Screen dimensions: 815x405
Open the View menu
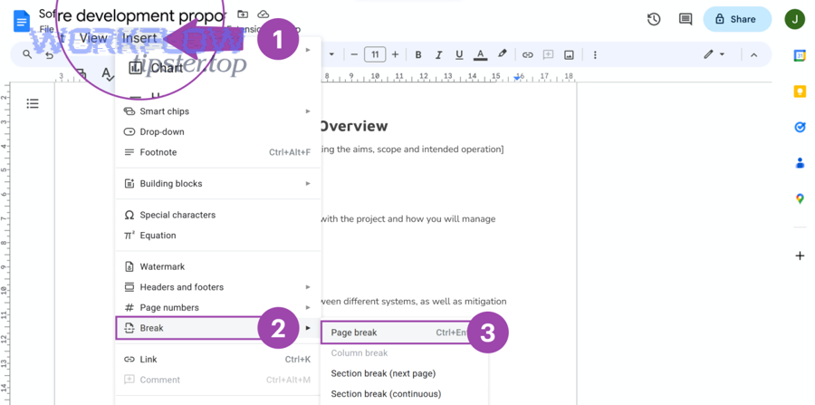(x=93, y=37)
